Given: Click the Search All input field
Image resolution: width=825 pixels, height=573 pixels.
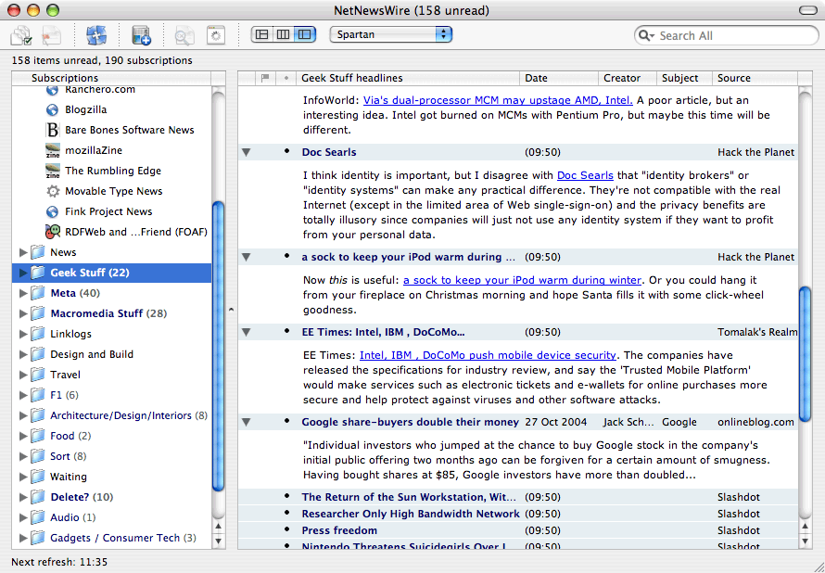Looking at the screenshot, I should [732, 35].
